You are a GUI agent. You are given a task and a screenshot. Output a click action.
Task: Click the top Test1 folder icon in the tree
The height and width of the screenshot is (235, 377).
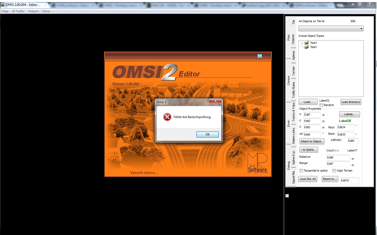[x=307, y=43]
